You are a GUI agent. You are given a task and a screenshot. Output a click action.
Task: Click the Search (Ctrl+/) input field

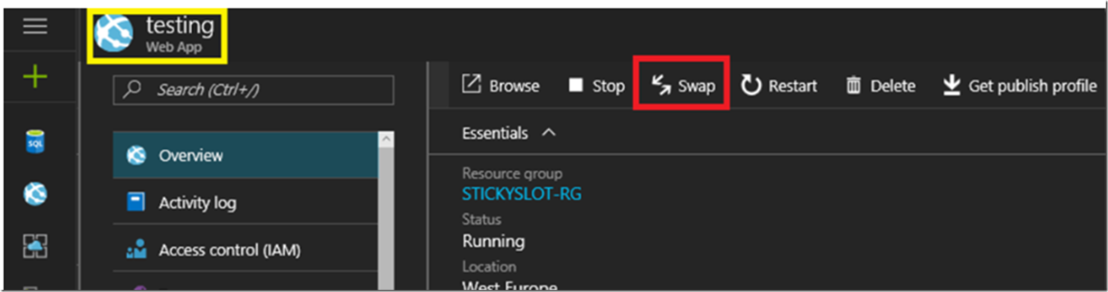(253, 90)
